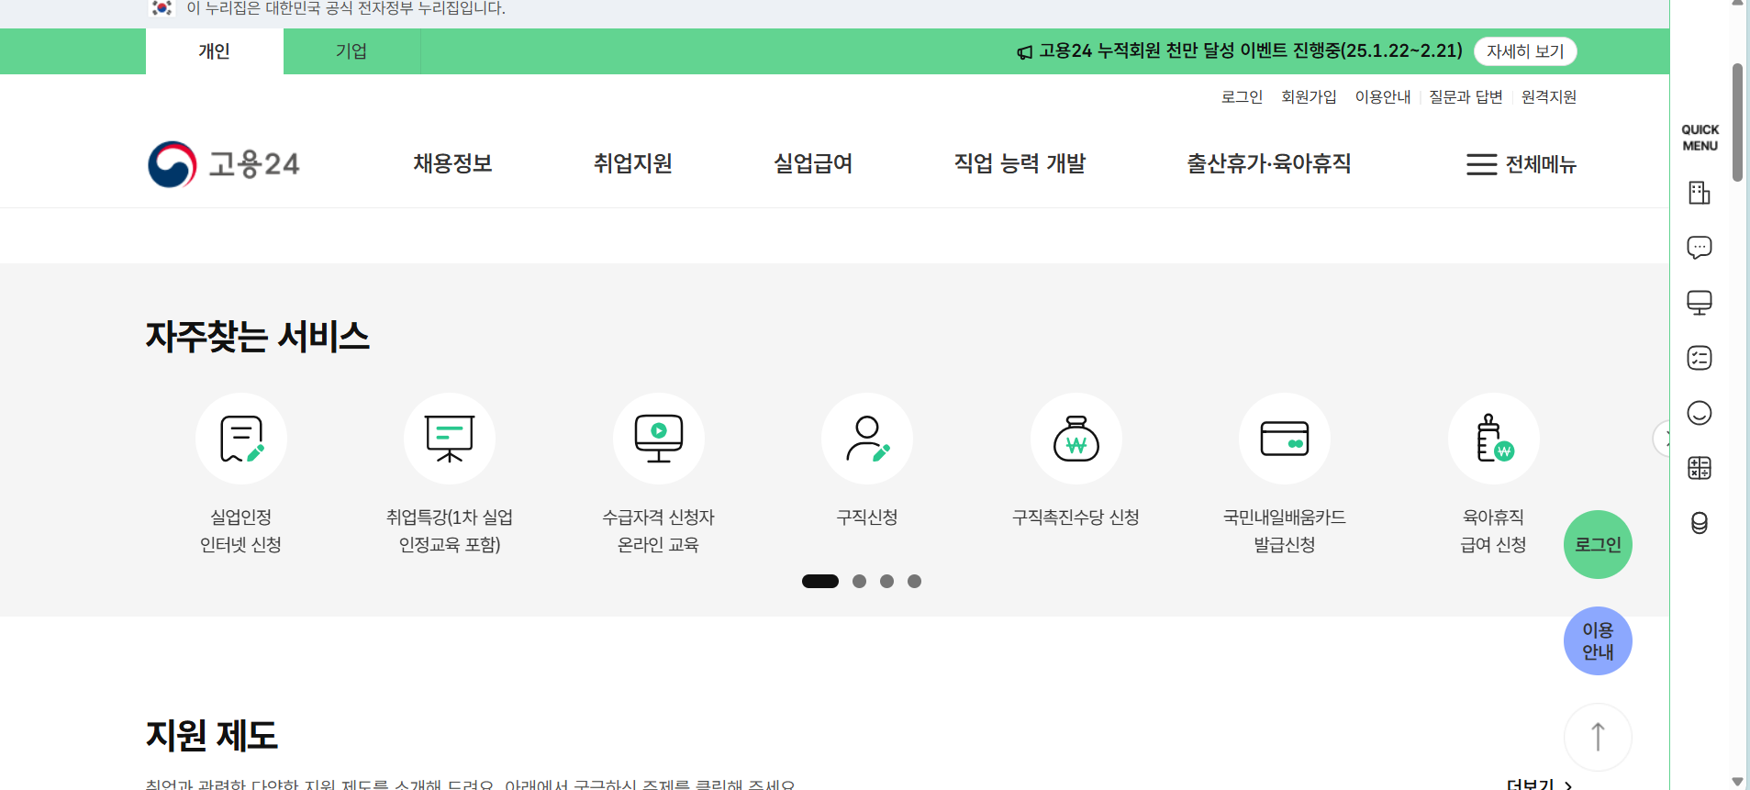Click the blue 이용안내 floating button

pos(1598,640)
